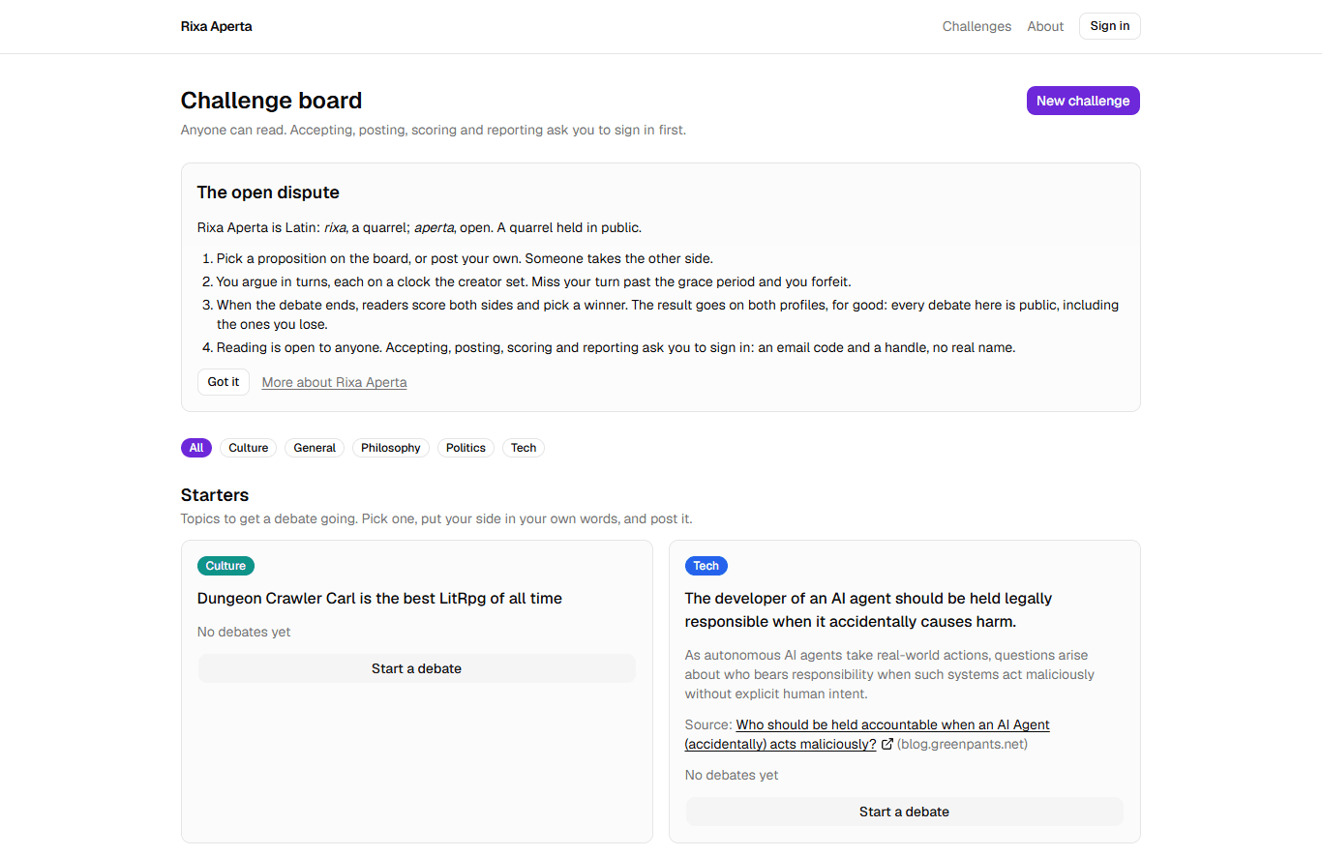The width and height of the screenshot is (1322, 856).
Task: Click the rule 'Reading is open to anyone'
Action: (x=616, y=347)
